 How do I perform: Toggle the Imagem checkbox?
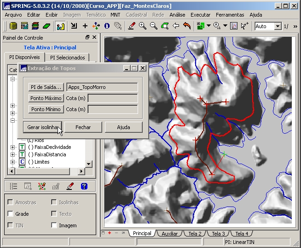click(x=54, y=225)
